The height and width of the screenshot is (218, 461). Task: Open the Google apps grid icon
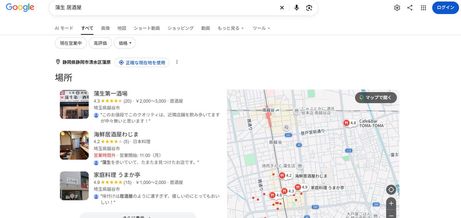coord(423,8)
